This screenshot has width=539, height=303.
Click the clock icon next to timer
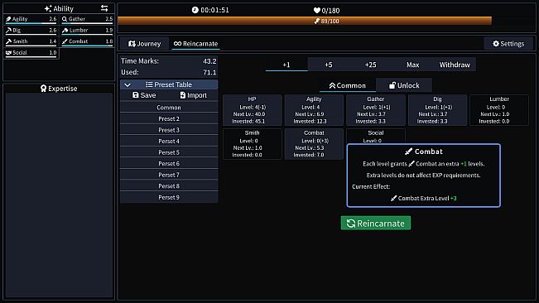[195, 10]
